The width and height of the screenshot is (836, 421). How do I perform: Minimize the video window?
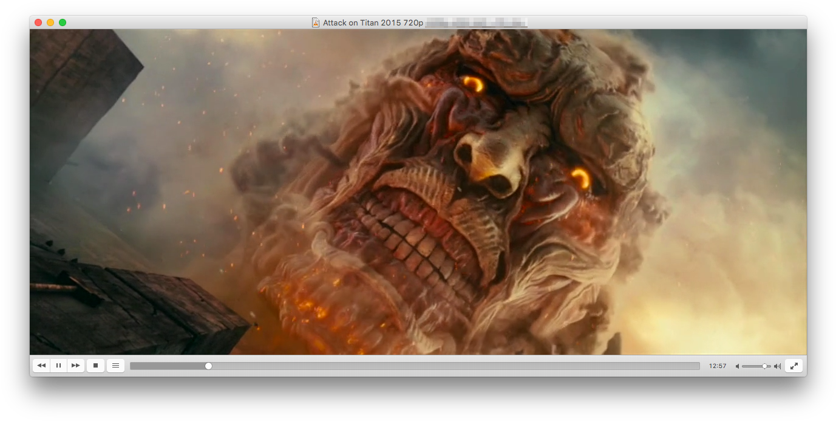pyautogui.click(x=50, y=22)
